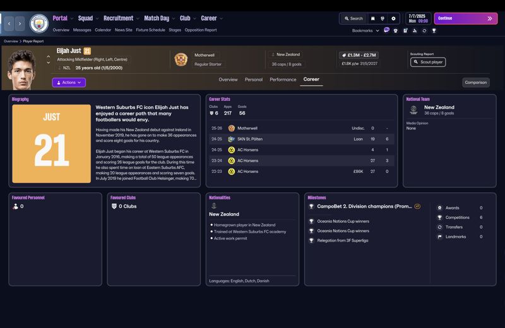Select the 22-23 AC Horsens career row
The width and height of the screenshot is (505, 328).
tap(302, 172)
